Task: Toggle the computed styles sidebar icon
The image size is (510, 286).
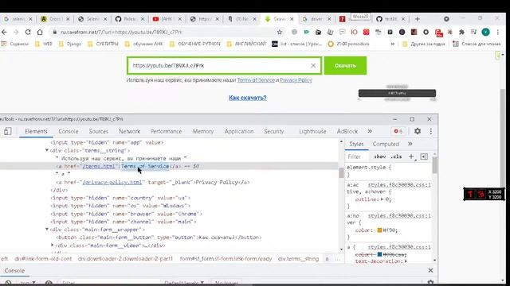Action: coord(424,157)
